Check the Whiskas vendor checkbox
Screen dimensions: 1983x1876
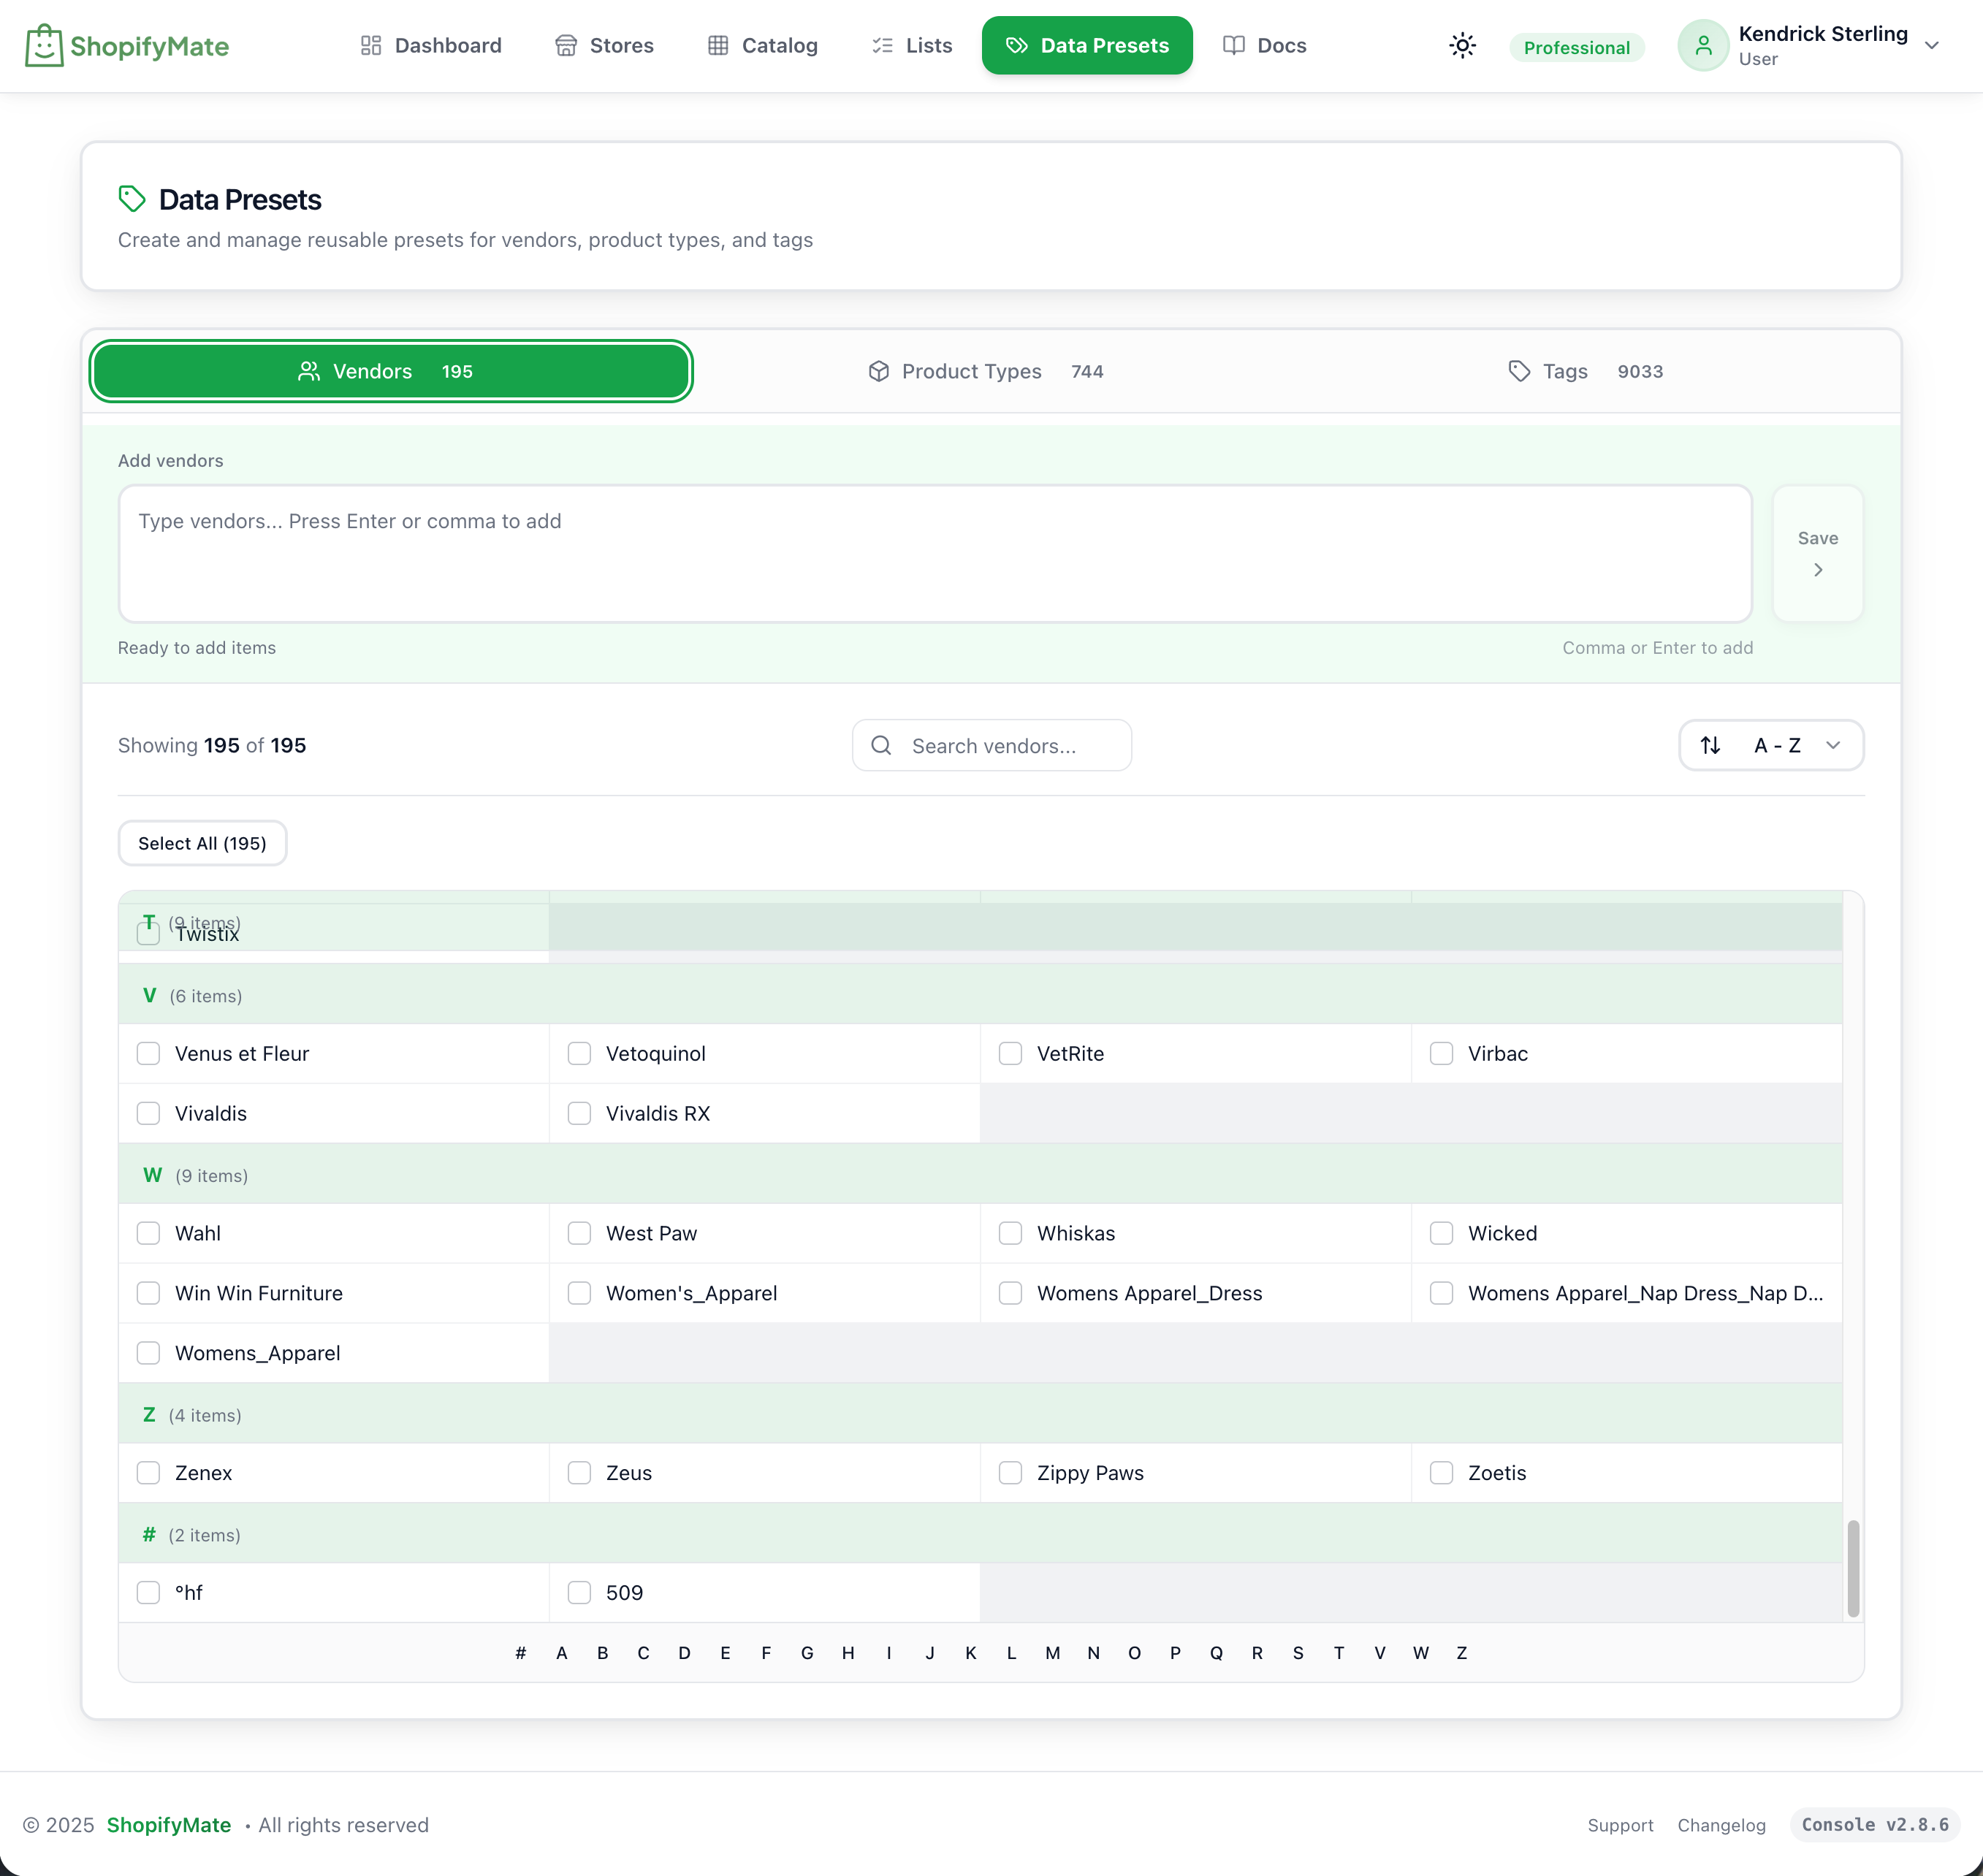(x=1010, y=1233)
